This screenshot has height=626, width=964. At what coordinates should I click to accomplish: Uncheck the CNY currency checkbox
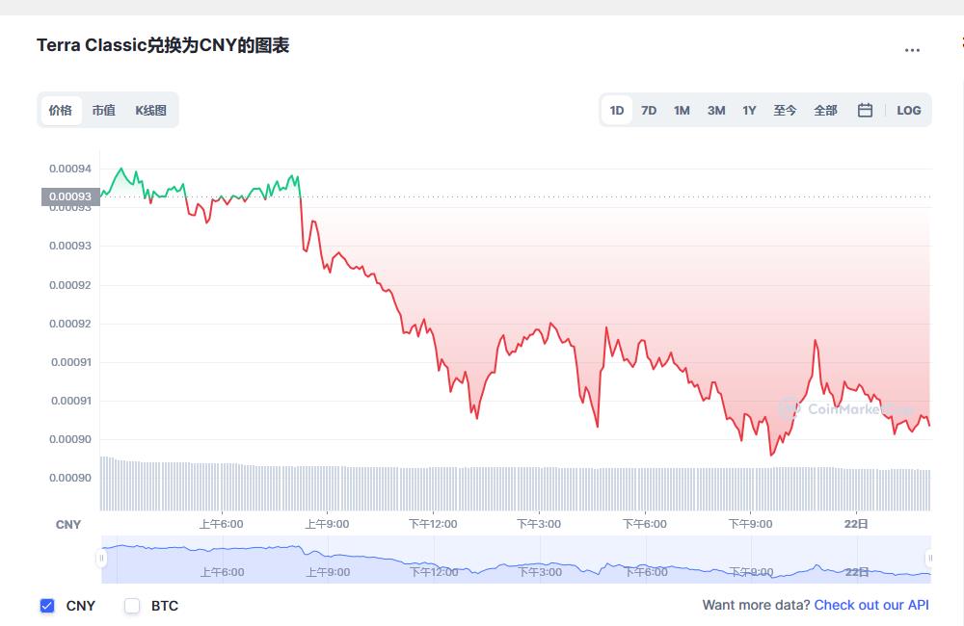point(47,606)
